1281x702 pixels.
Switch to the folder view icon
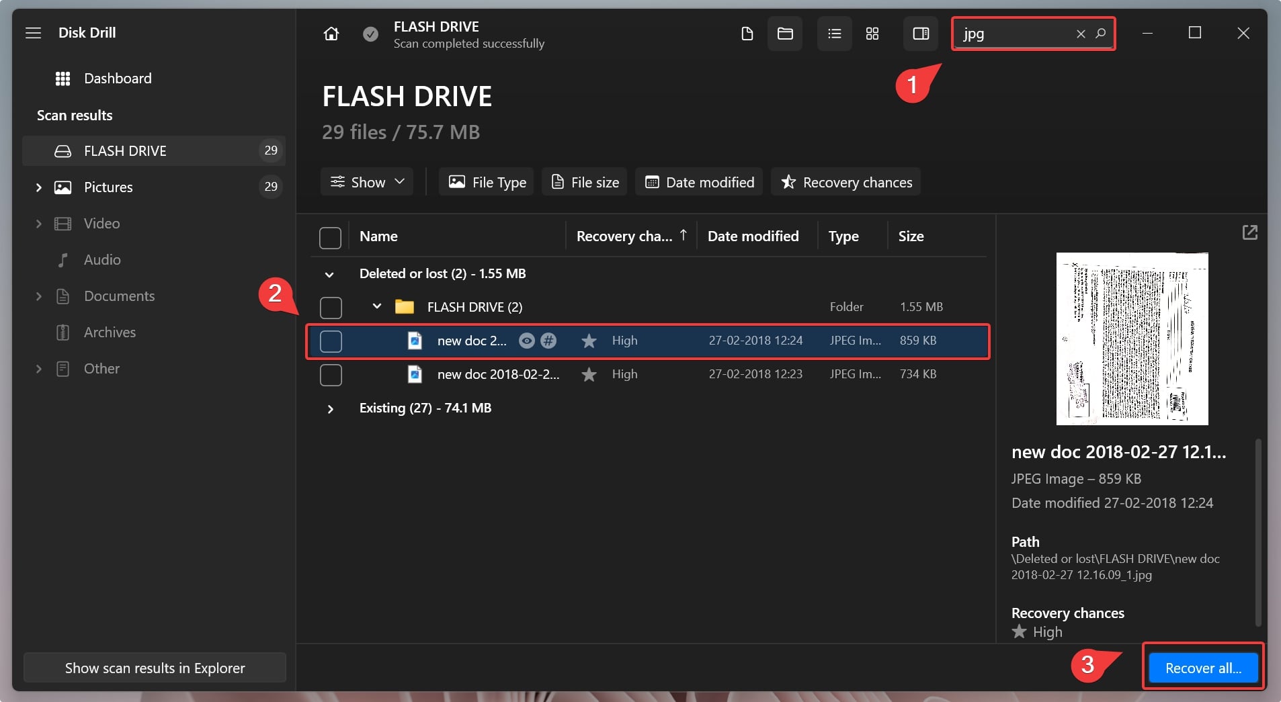(x=785, y=34)
